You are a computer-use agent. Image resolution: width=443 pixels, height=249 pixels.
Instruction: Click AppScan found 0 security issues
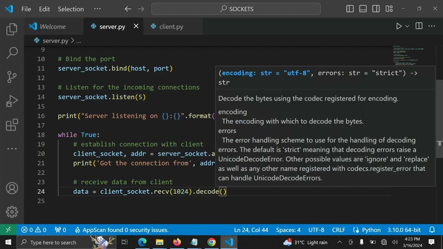121,230
